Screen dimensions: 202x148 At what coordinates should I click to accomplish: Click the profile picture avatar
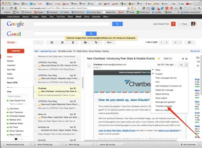(x=193, y=24)
